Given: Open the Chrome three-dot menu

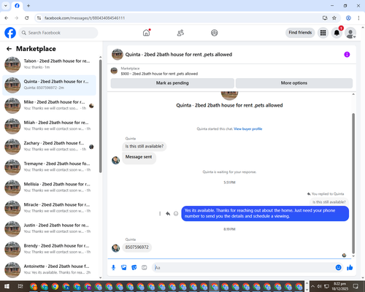Looking at the screenshot, I should [x=358, y=18].
